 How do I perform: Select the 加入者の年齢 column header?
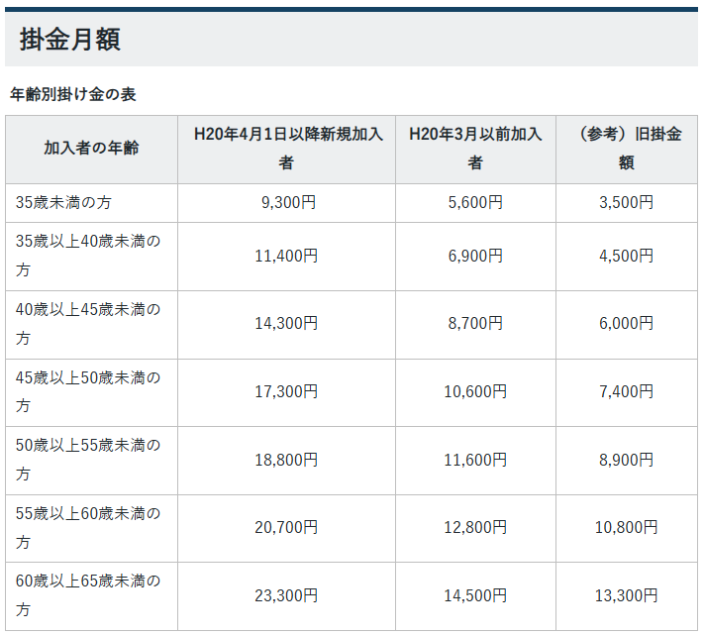point(91,149)
